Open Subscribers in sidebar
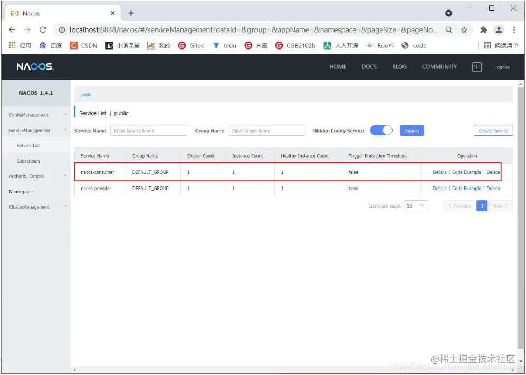Screen dimensions: 526x375 pyautogui.click(x=28, y=161)
